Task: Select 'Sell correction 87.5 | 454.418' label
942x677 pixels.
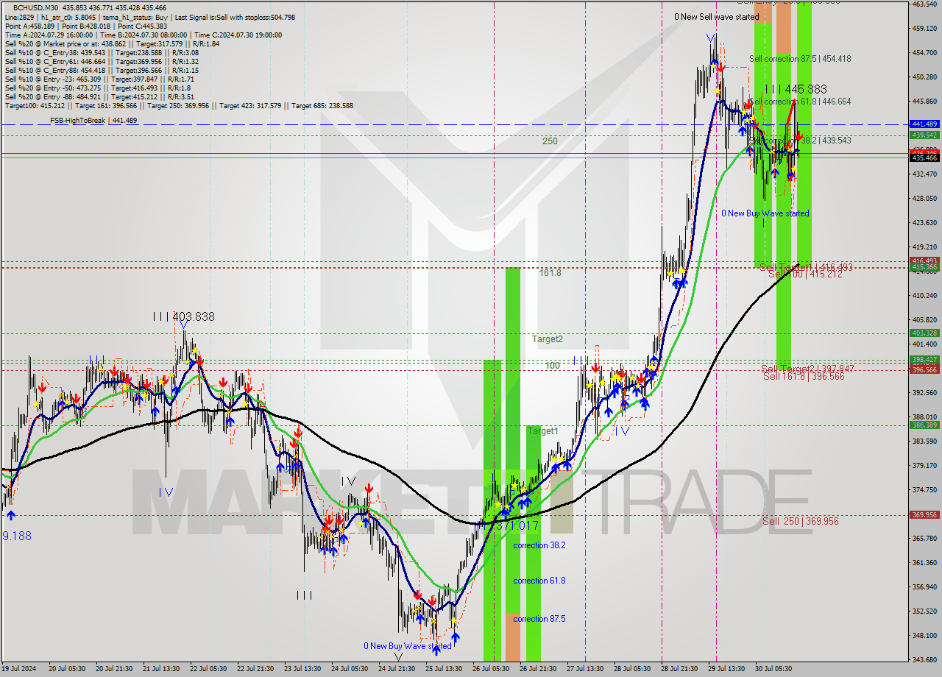Action: (x=800, y=59)
